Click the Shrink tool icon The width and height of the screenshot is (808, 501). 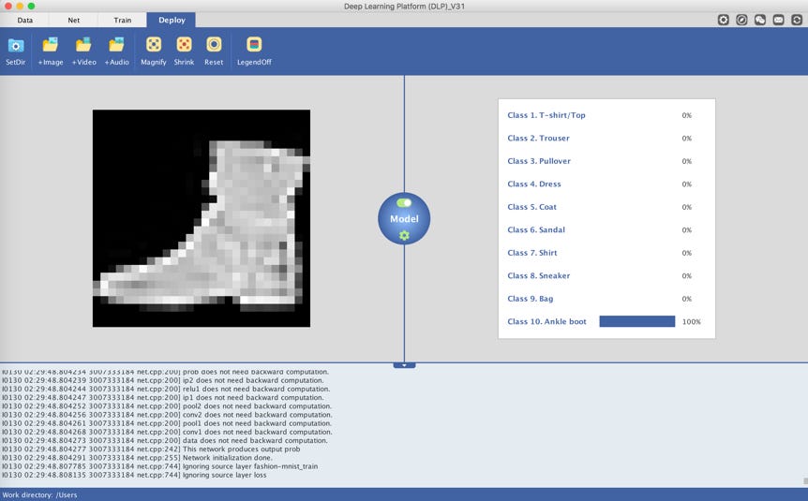tap(184, 45)
